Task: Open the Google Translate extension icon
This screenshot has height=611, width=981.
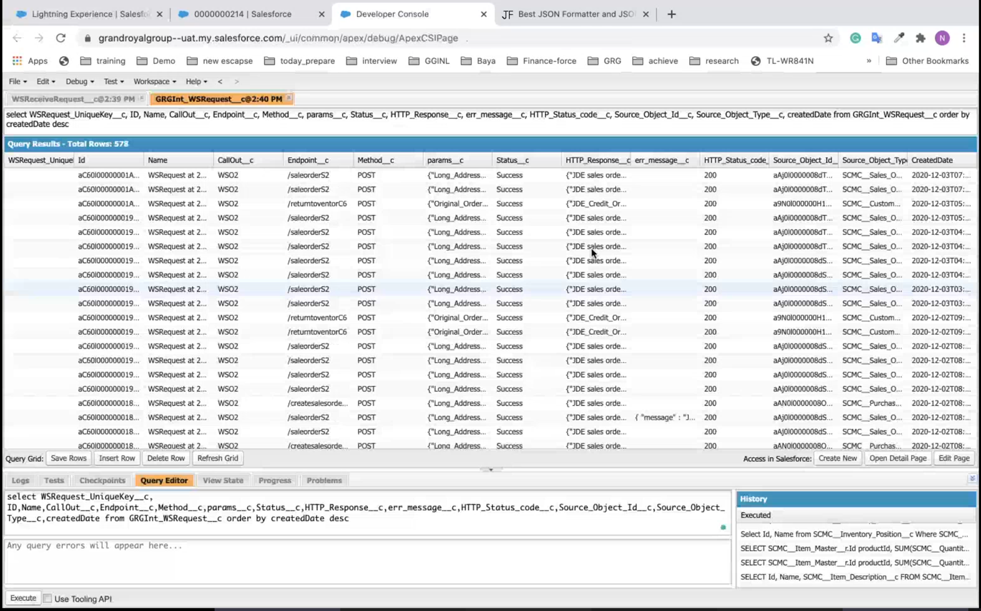Action: coord(876,38)
